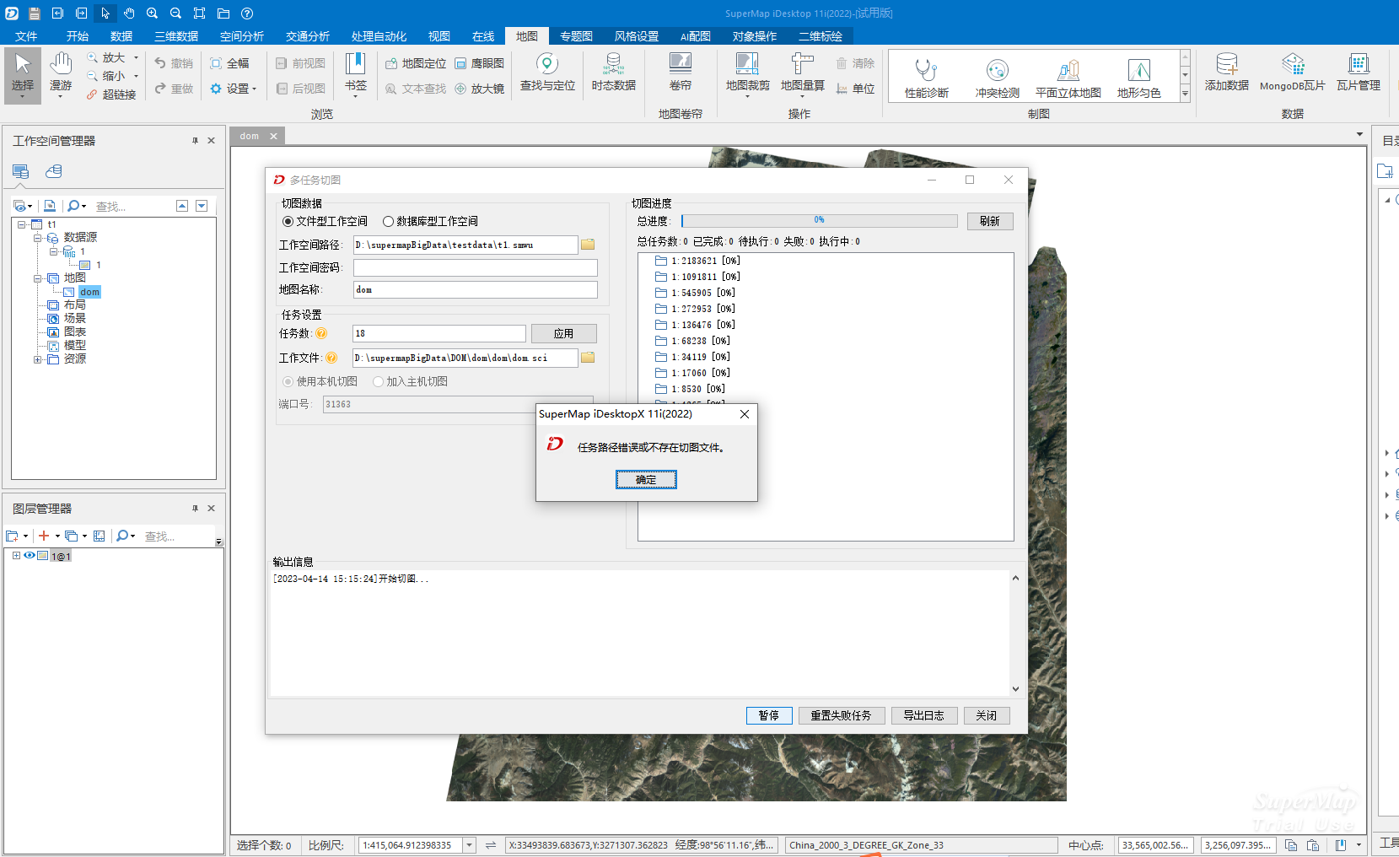Open 地图量算 measure tool
Viewport: 1399px width, 857px height.
click(802, 74)
